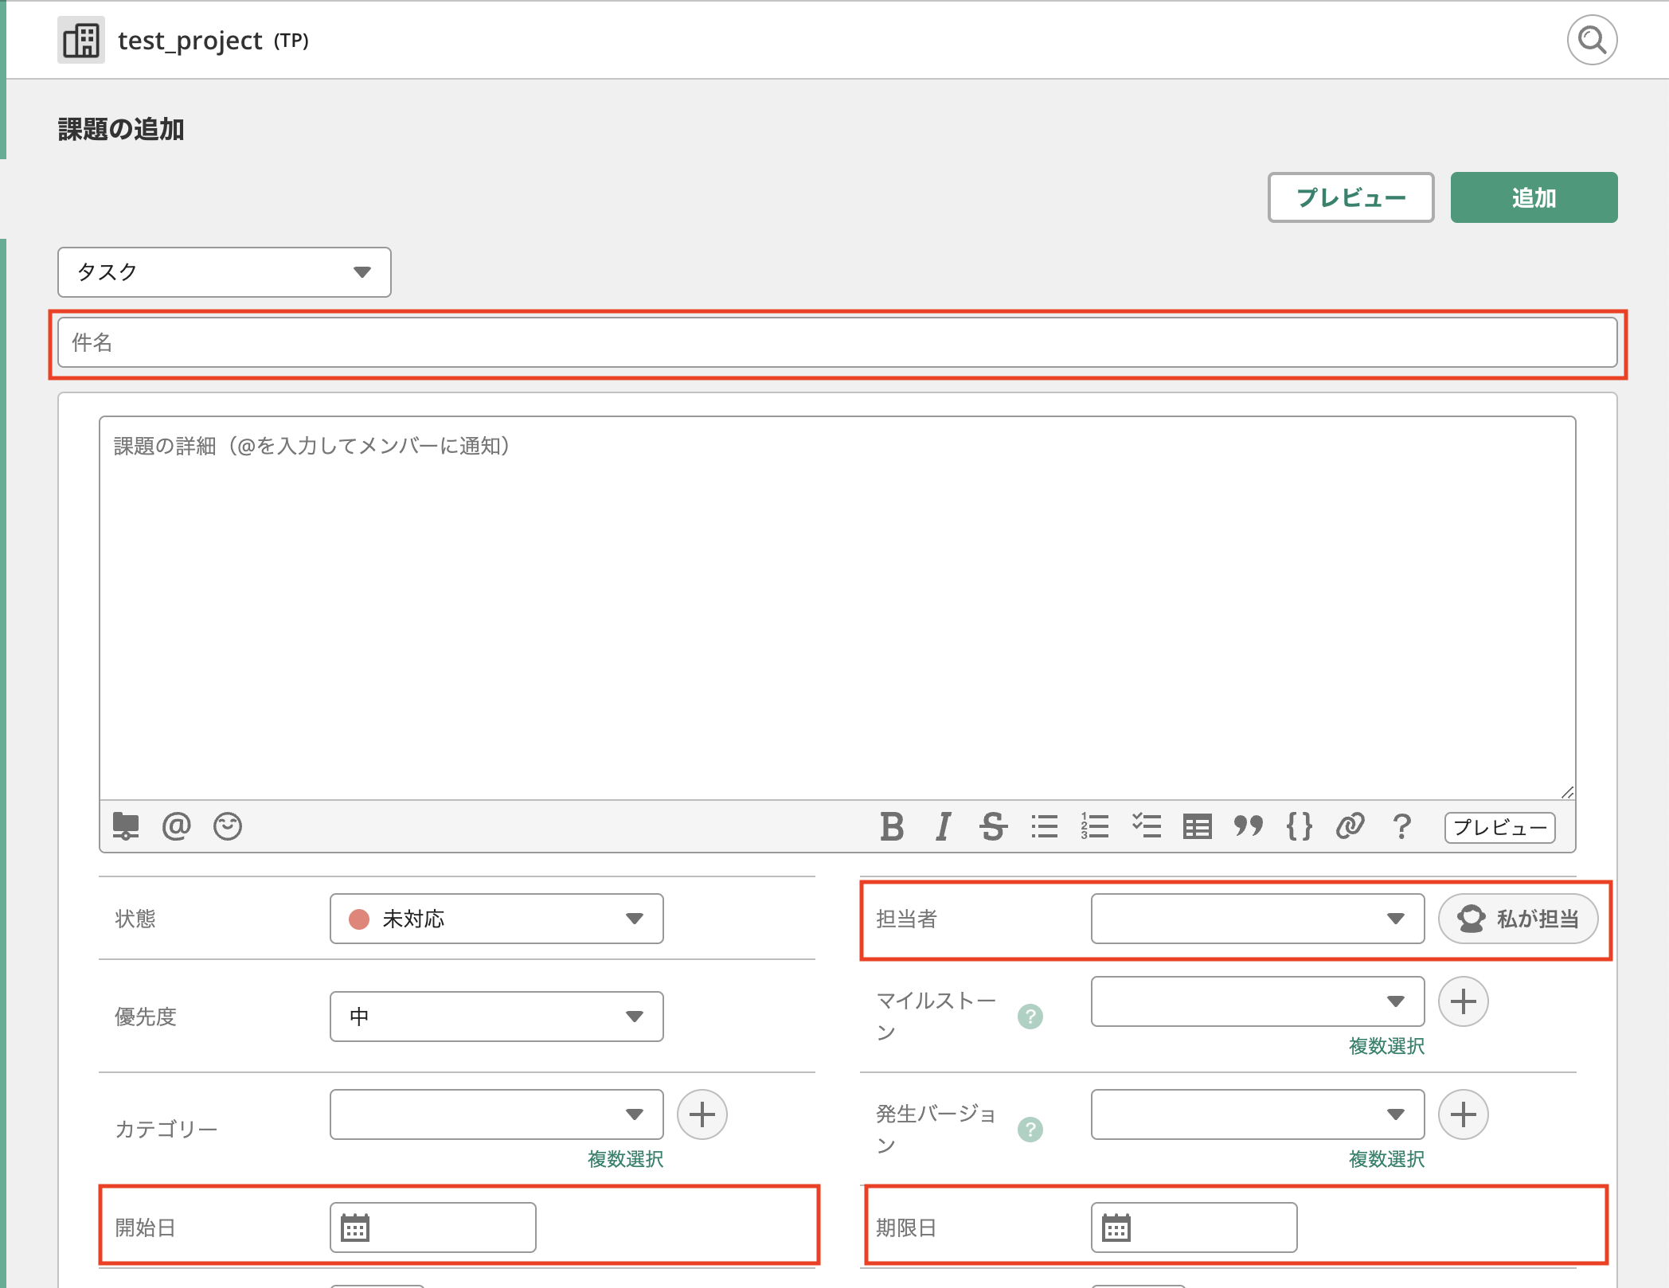Click the insert link icon
1669x1288 pixels.
1350,826
